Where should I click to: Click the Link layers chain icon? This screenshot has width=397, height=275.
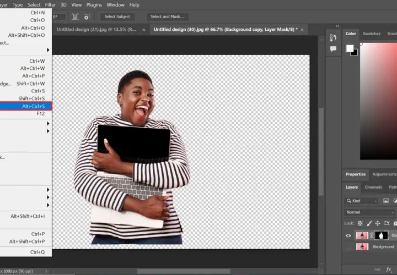tap(377, 269)
